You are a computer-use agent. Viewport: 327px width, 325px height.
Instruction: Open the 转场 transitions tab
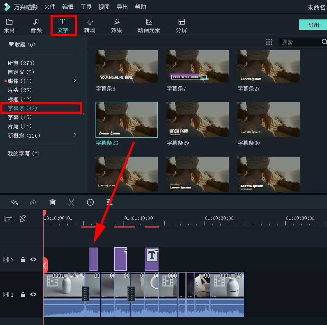(90, 26)
